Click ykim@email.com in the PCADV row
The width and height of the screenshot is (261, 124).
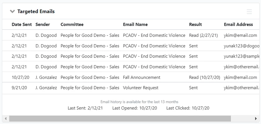[240, 35]
